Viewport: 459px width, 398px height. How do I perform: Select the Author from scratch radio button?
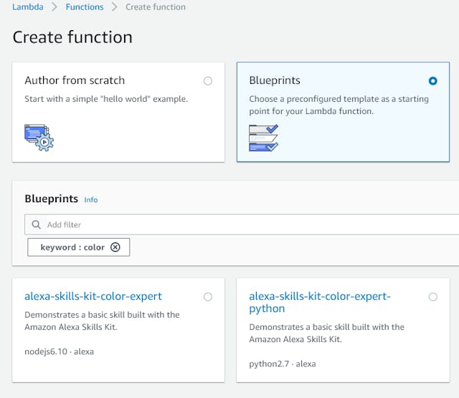(x=208, y=81)
